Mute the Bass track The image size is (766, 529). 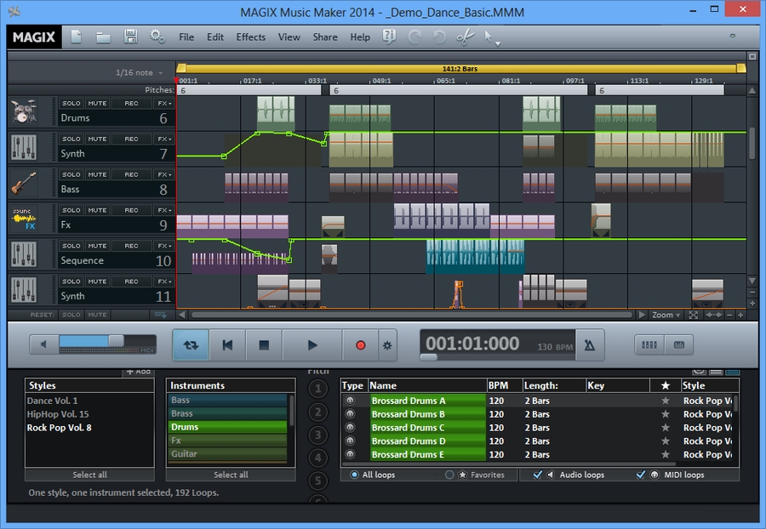96,173
